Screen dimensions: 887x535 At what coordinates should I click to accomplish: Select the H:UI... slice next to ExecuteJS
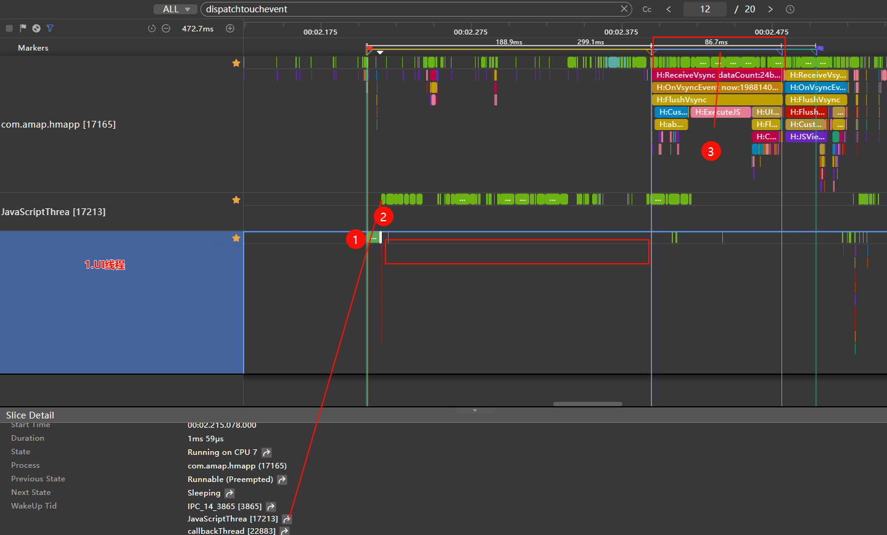[767, 112]
